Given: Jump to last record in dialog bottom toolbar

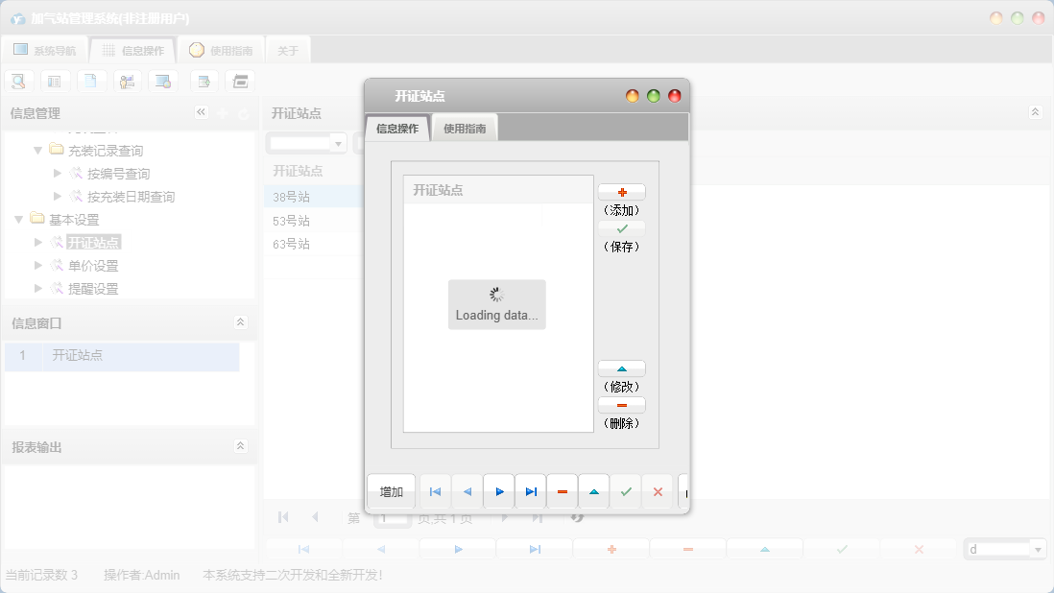Looking at the screenshot, I should 530,492.
